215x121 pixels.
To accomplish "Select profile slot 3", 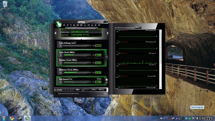I will tap(69, 90).
